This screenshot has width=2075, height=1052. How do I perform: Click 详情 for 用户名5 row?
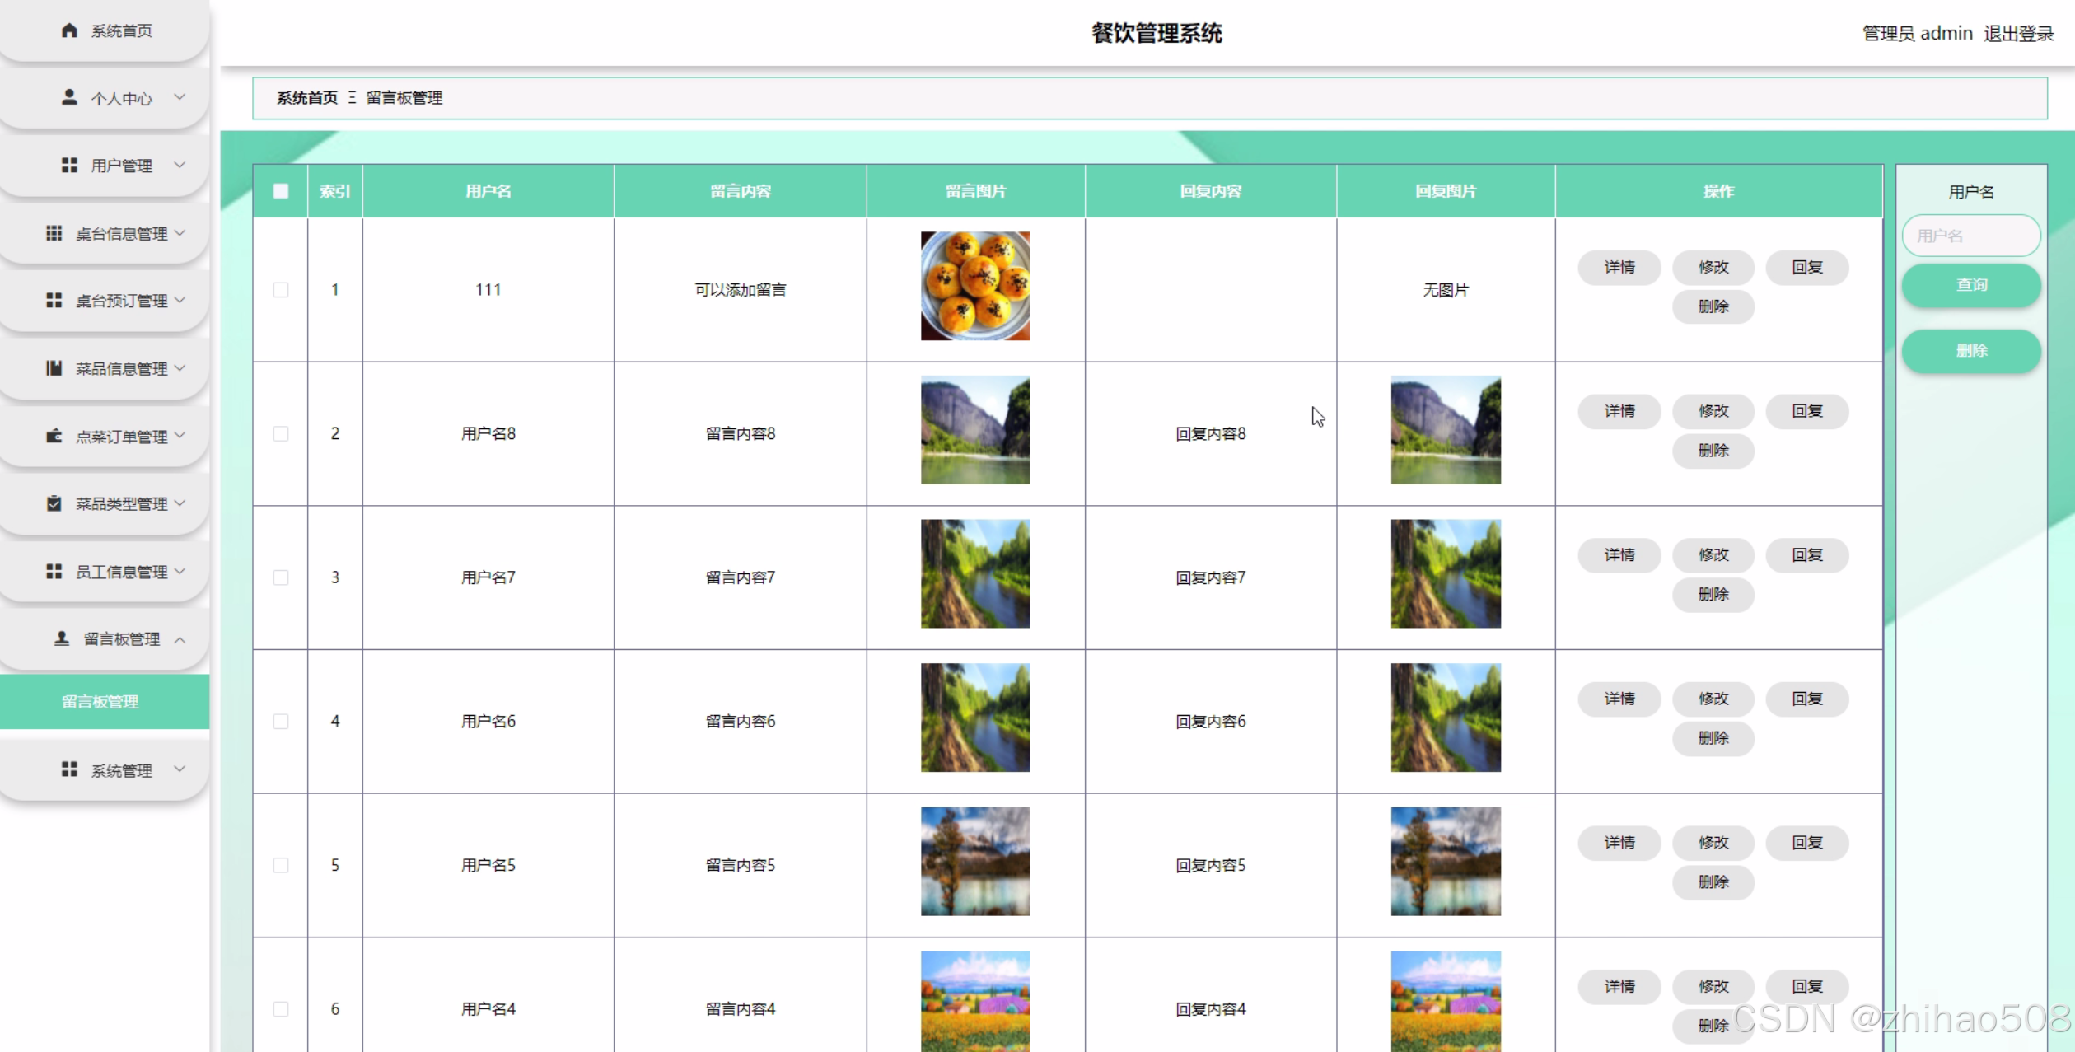click(x=1619, y=843)
